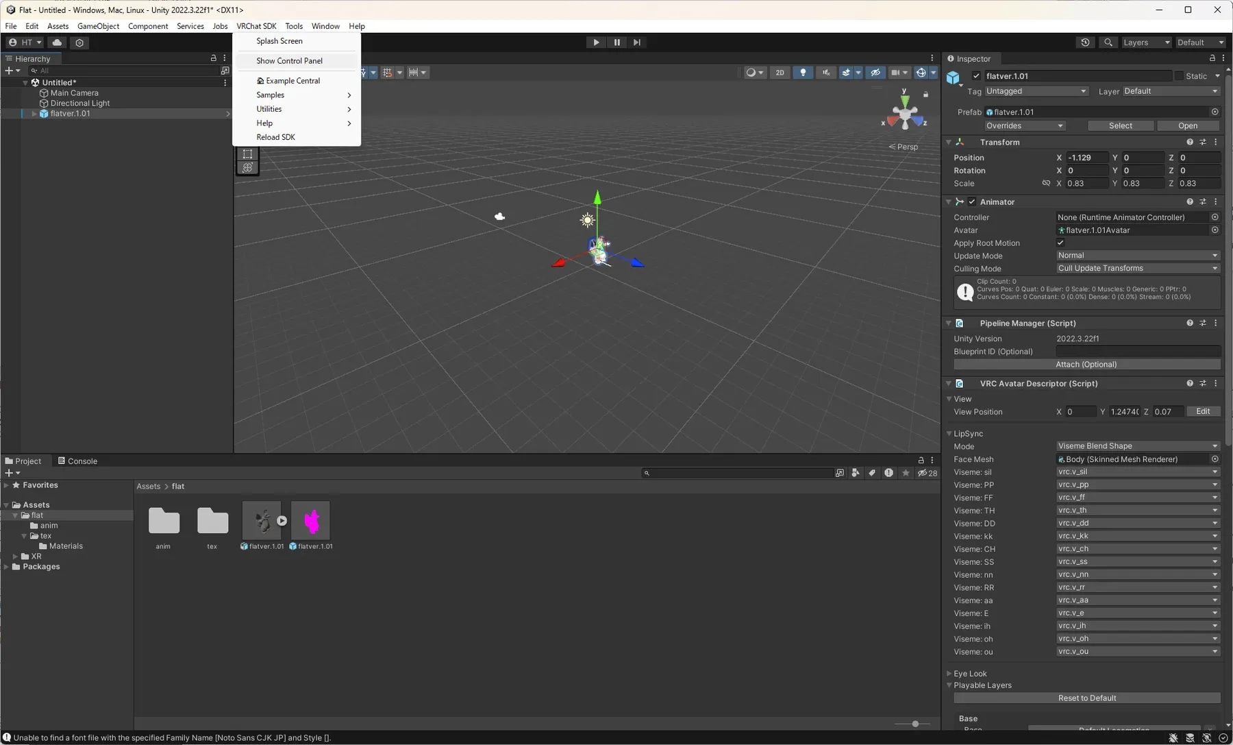
Task: Open the Layer dropdown in Inspector
Action: 1171,91
